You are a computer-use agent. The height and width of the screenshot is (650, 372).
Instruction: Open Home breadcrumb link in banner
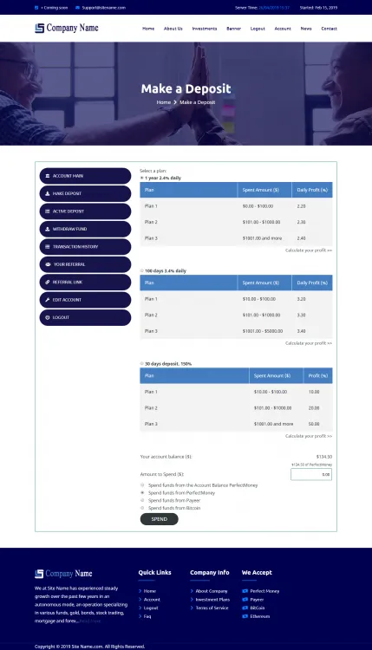click(163, 102)
